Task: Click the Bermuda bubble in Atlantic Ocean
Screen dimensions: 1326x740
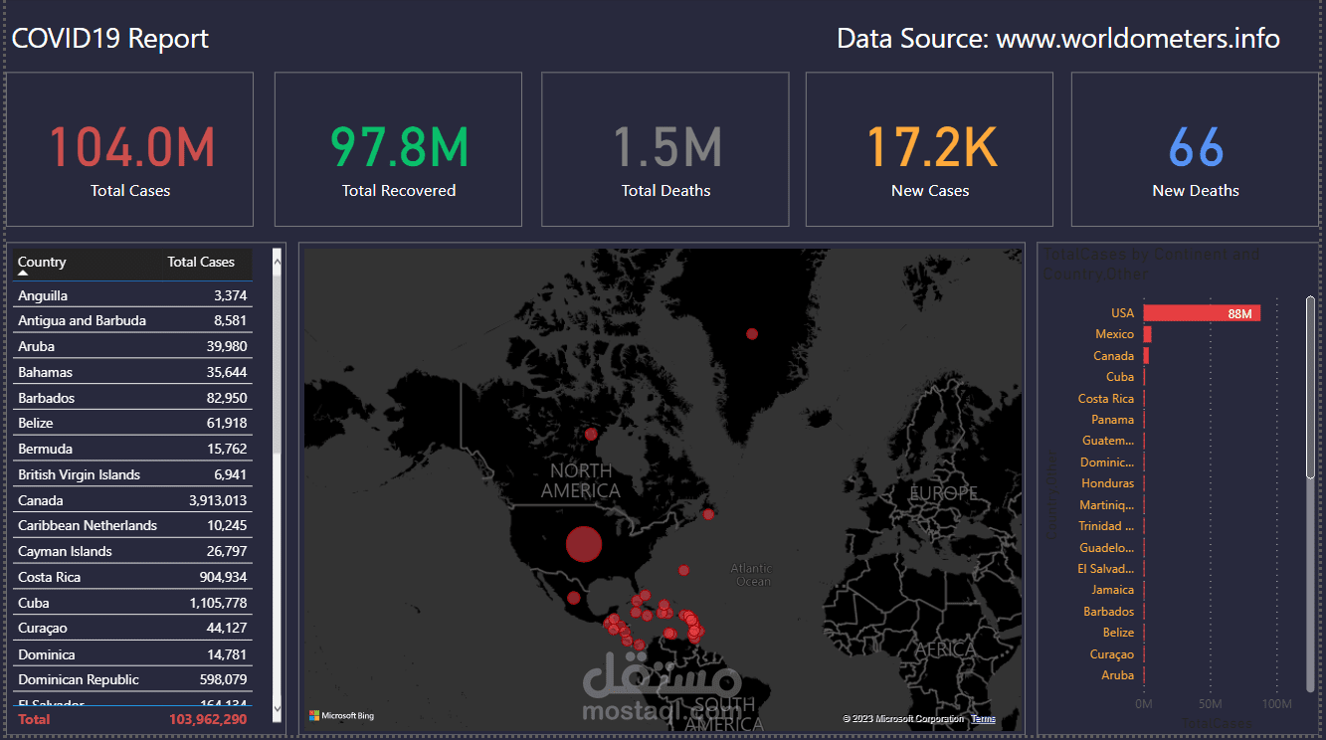Action: click(x=684, y=570)
